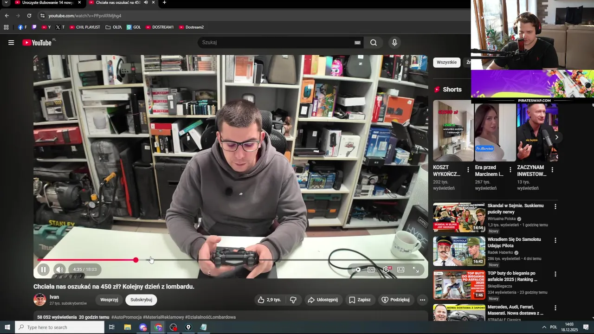The image size is (594, 334).
Task: Open the YouTube guide hamburger menu
Action: click(11, 43)
